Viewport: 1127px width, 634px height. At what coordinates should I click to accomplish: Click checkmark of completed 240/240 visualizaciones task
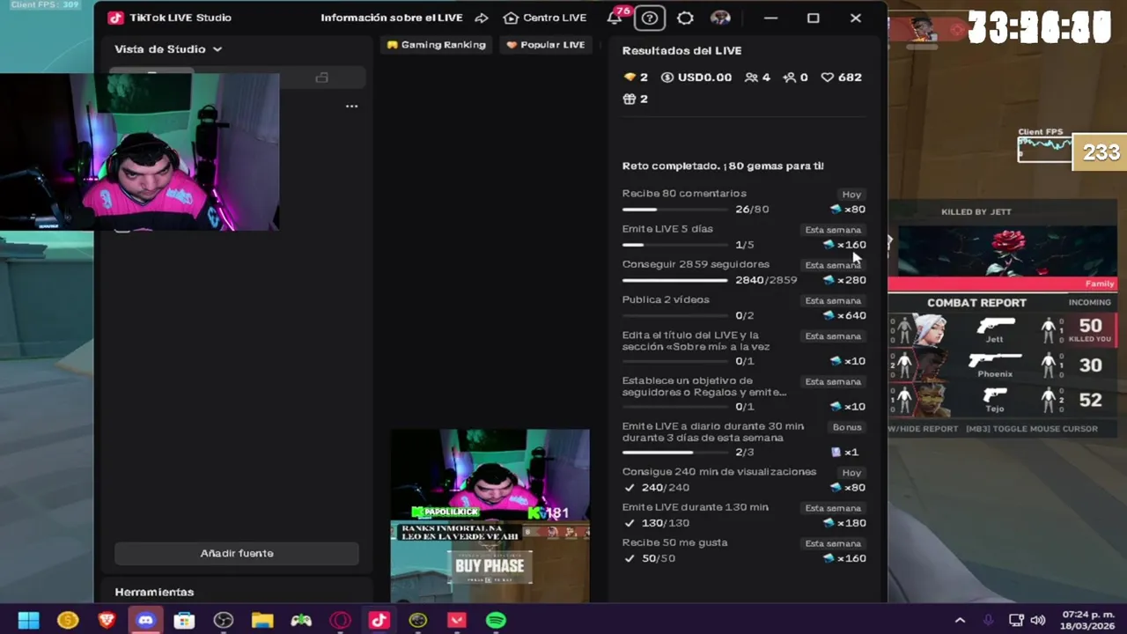coord(629,488)
